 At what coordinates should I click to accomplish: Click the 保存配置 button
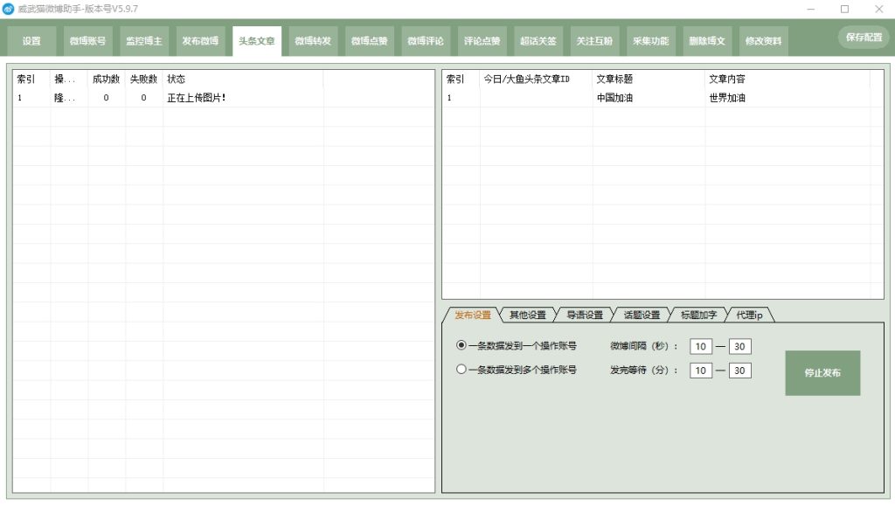(x=864, y=38)
